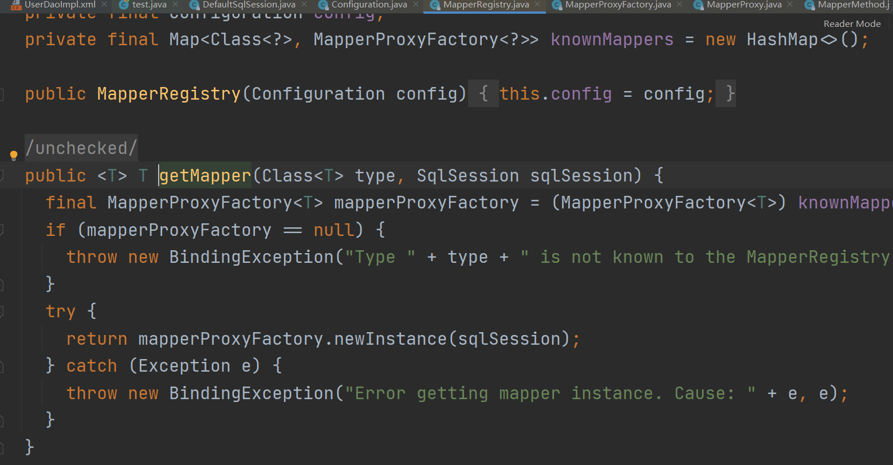Click this.config in the constructor body
893x465 pixels.
point(556,94)
